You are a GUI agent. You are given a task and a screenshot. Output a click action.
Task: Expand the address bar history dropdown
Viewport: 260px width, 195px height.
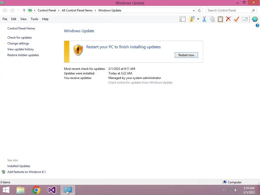pyautogui.click(x=194, y=10)
